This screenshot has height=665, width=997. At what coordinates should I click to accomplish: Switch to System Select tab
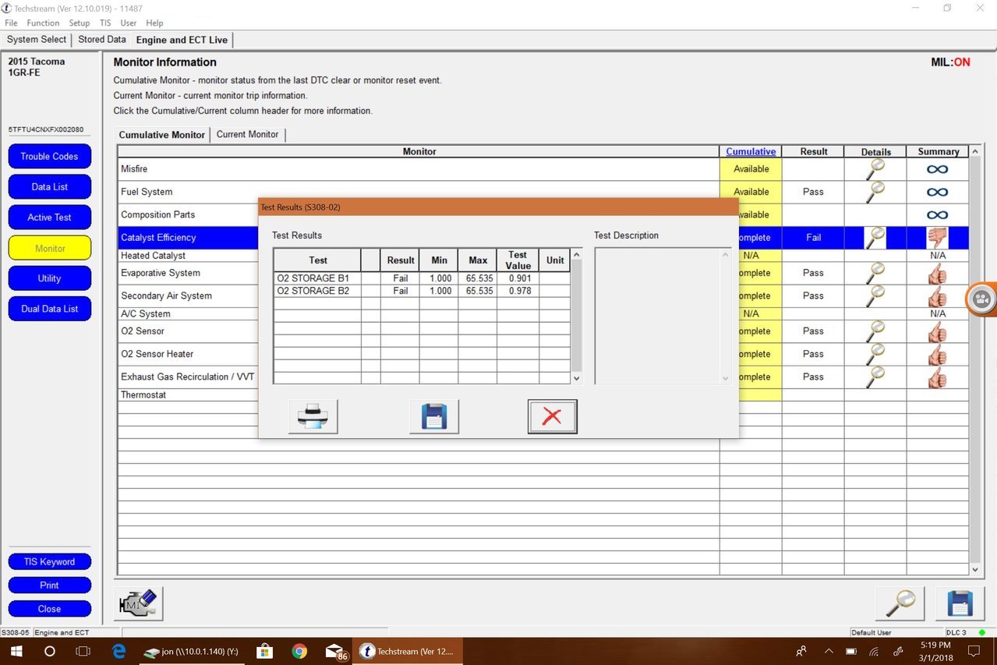37,40
